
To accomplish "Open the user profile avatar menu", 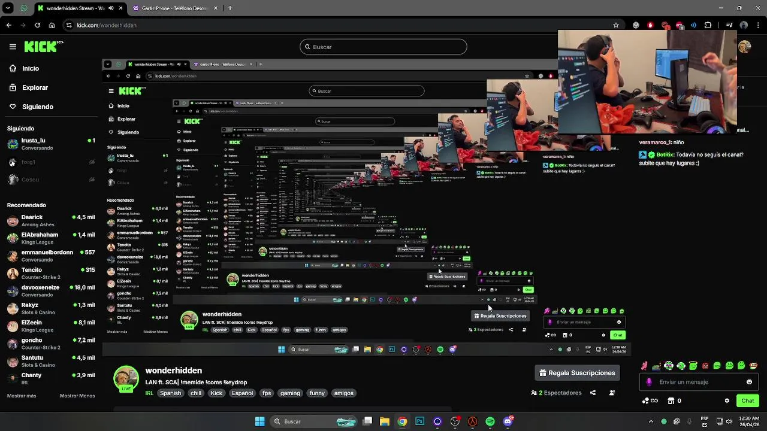I will 745,47.
